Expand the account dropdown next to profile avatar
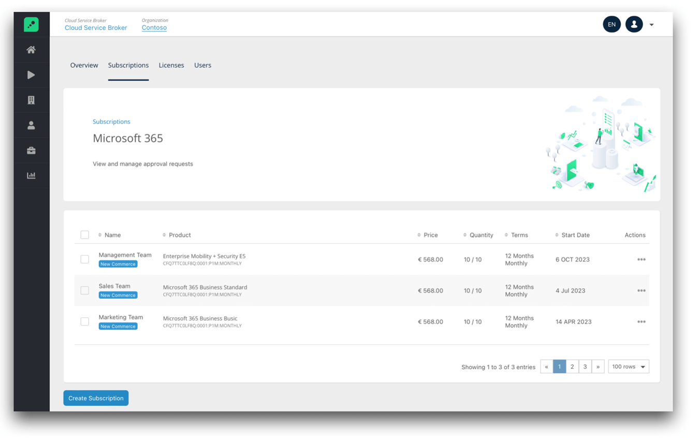This screenshot has width=699, height=443. pos(651,24)
